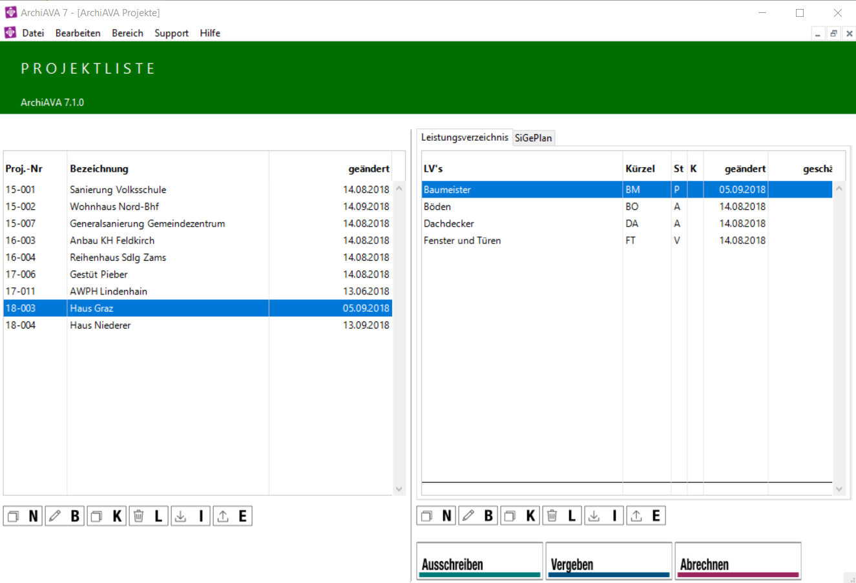Import a project with the project list's I button
856x583 pixels.
coord(191,516)
